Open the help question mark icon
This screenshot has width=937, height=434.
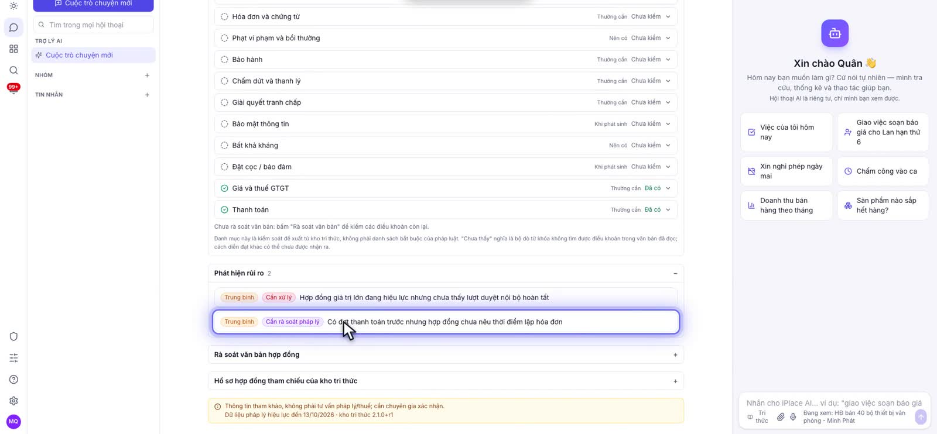tap(13, 380)
